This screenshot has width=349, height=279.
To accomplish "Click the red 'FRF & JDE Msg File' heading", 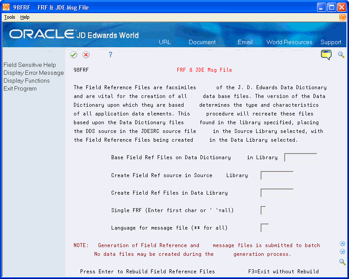I will (204, 70).
